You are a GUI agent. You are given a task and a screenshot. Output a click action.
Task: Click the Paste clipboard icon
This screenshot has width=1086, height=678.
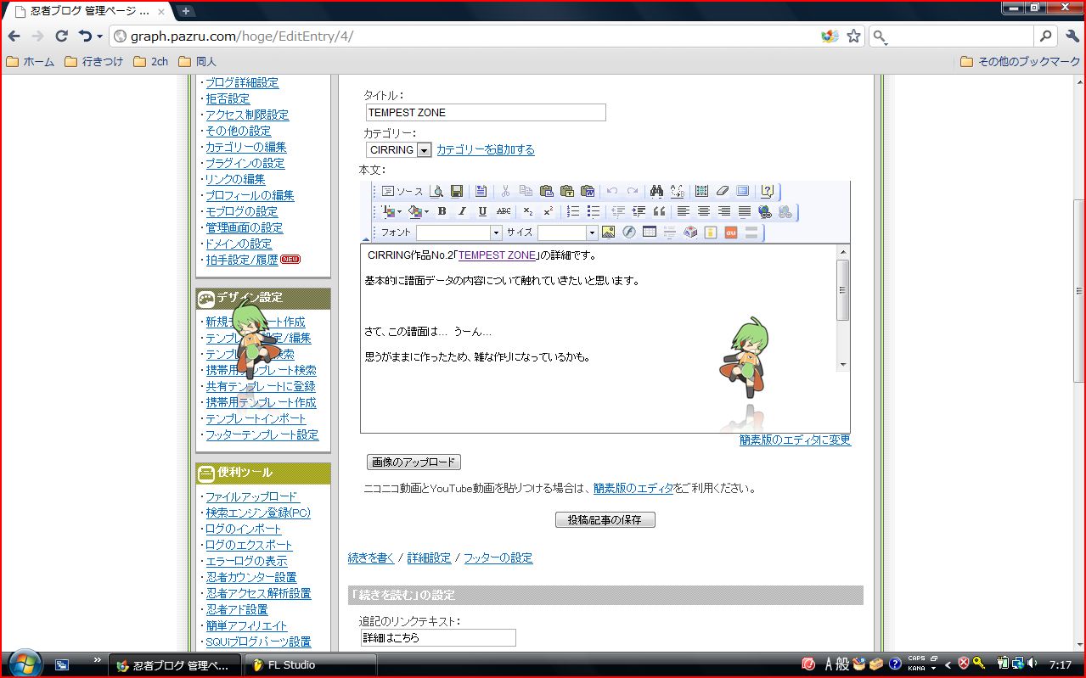click(x=546, y=192)
